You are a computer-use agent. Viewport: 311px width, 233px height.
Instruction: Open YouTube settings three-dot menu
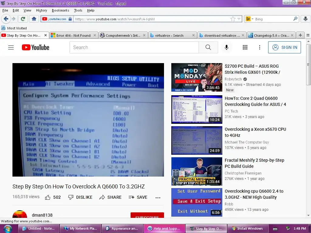click(259, 47)
